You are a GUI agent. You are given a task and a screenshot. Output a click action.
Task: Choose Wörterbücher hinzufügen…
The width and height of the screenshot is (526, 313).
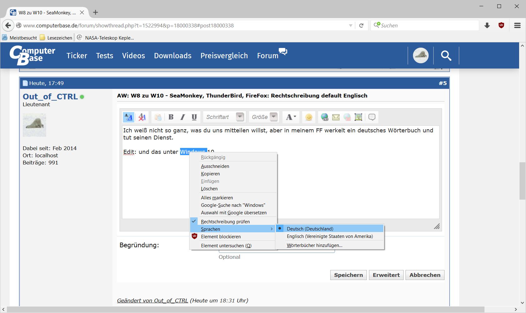coord(330,245)
